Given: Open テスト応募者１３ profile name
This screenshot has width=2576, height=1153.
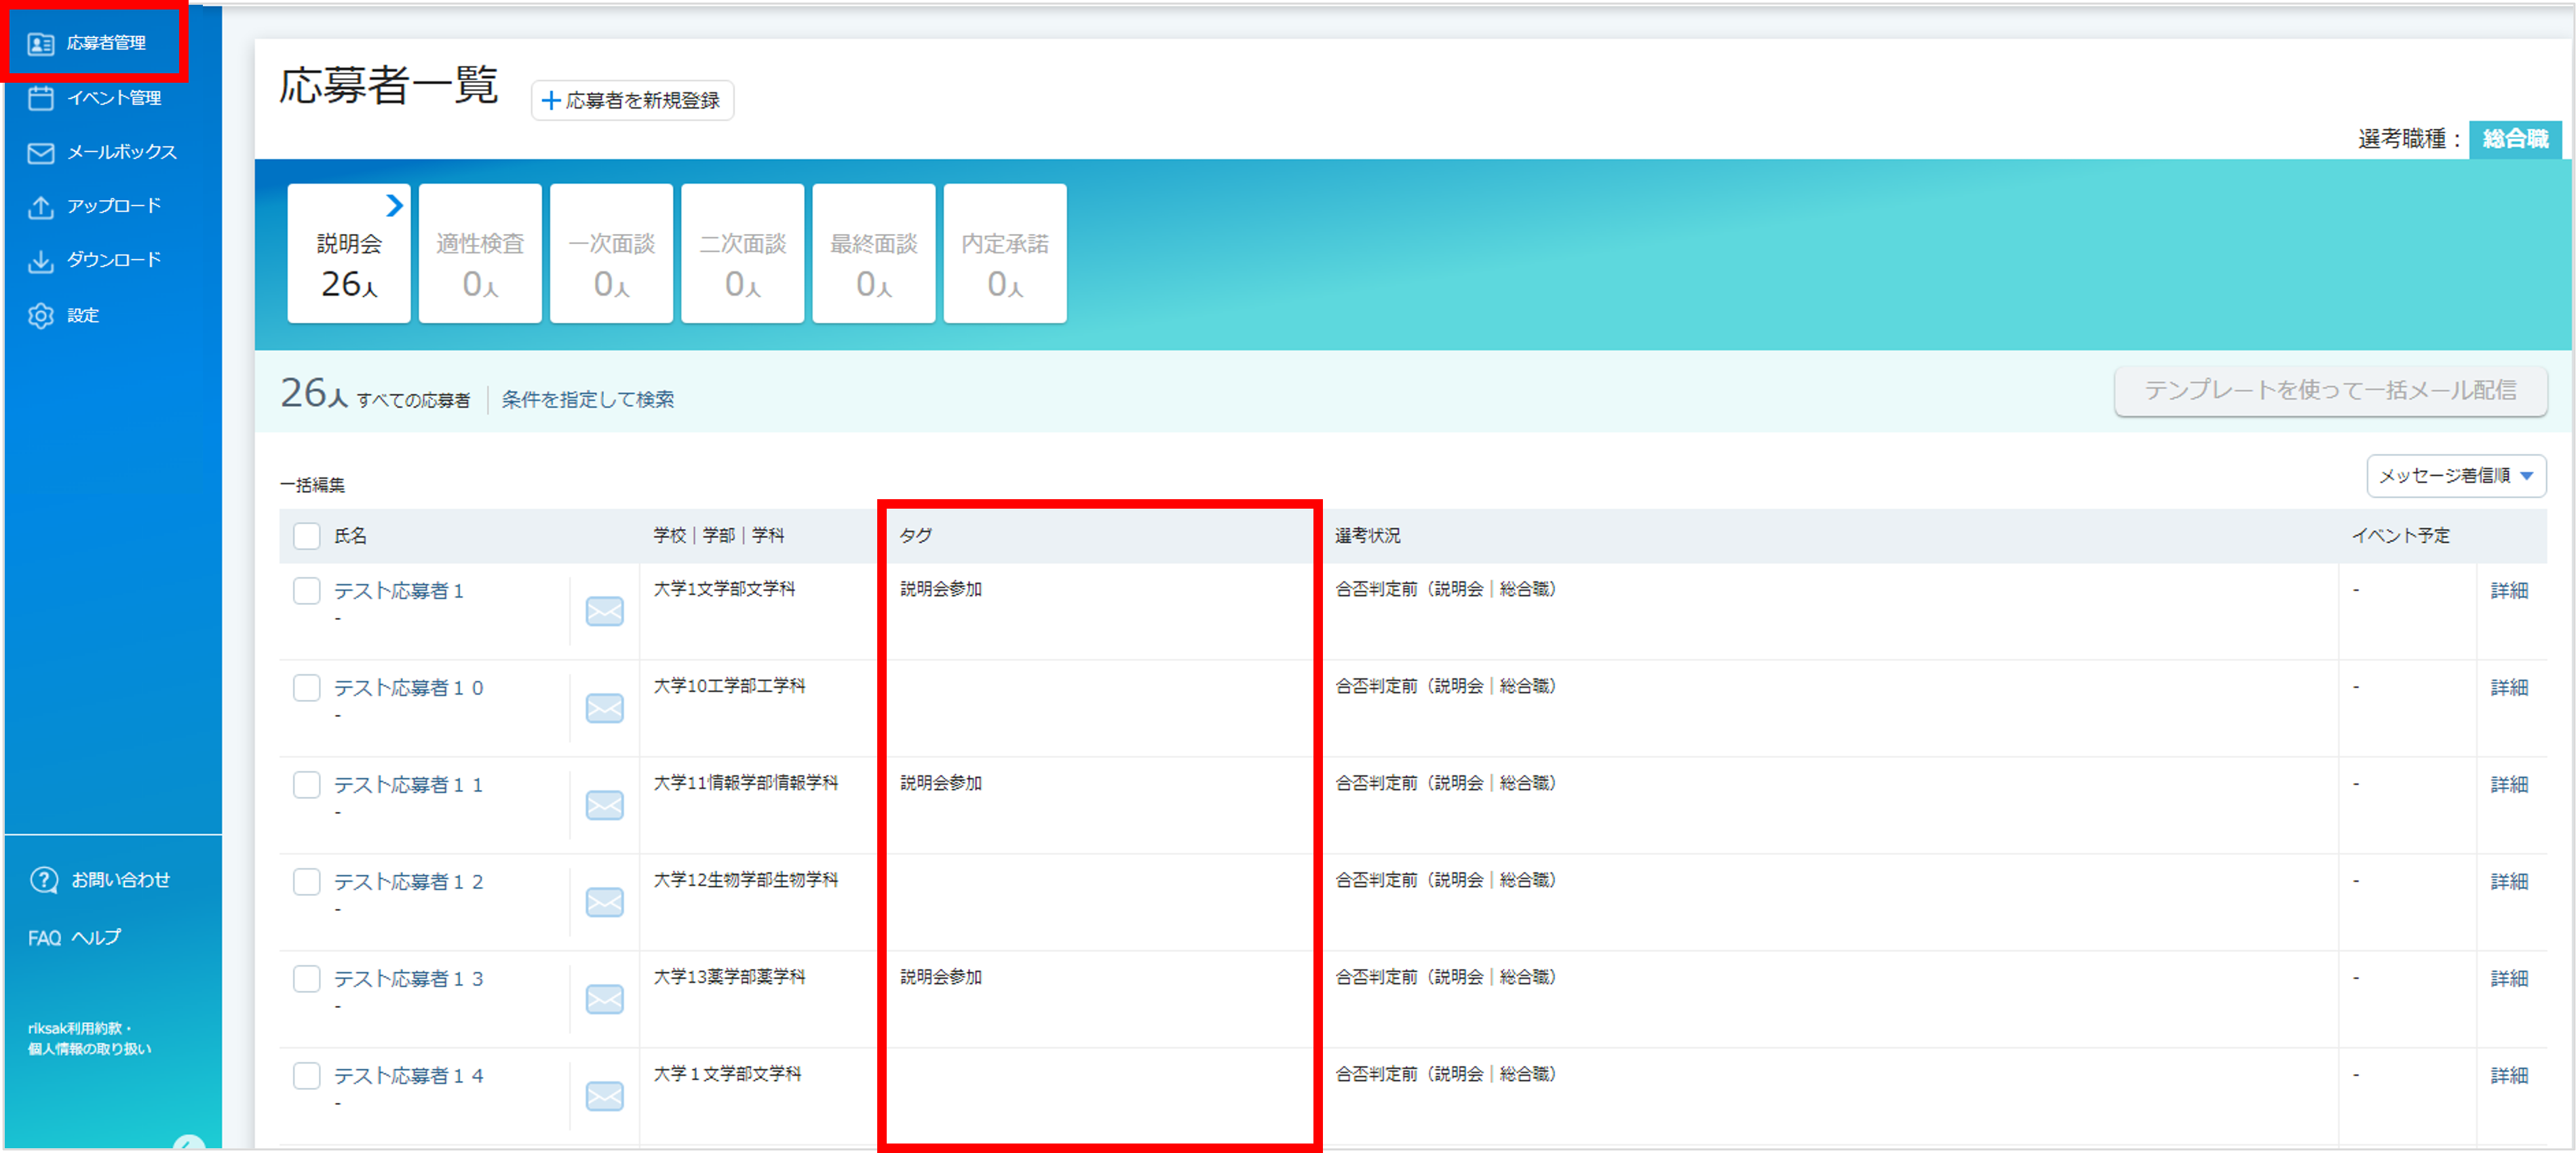Looking at the screenshot, I should [x=409, y=979].
